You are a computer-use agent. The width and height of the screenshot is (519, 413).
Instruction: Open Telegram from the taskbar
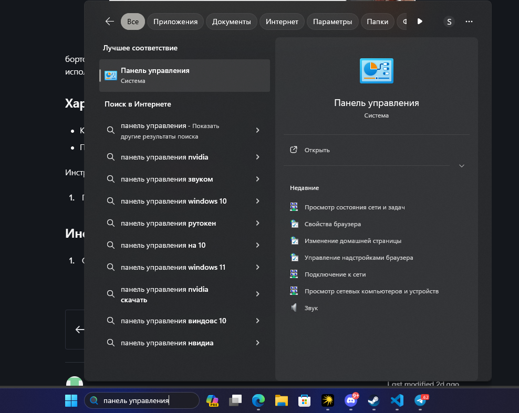(420, 401)
